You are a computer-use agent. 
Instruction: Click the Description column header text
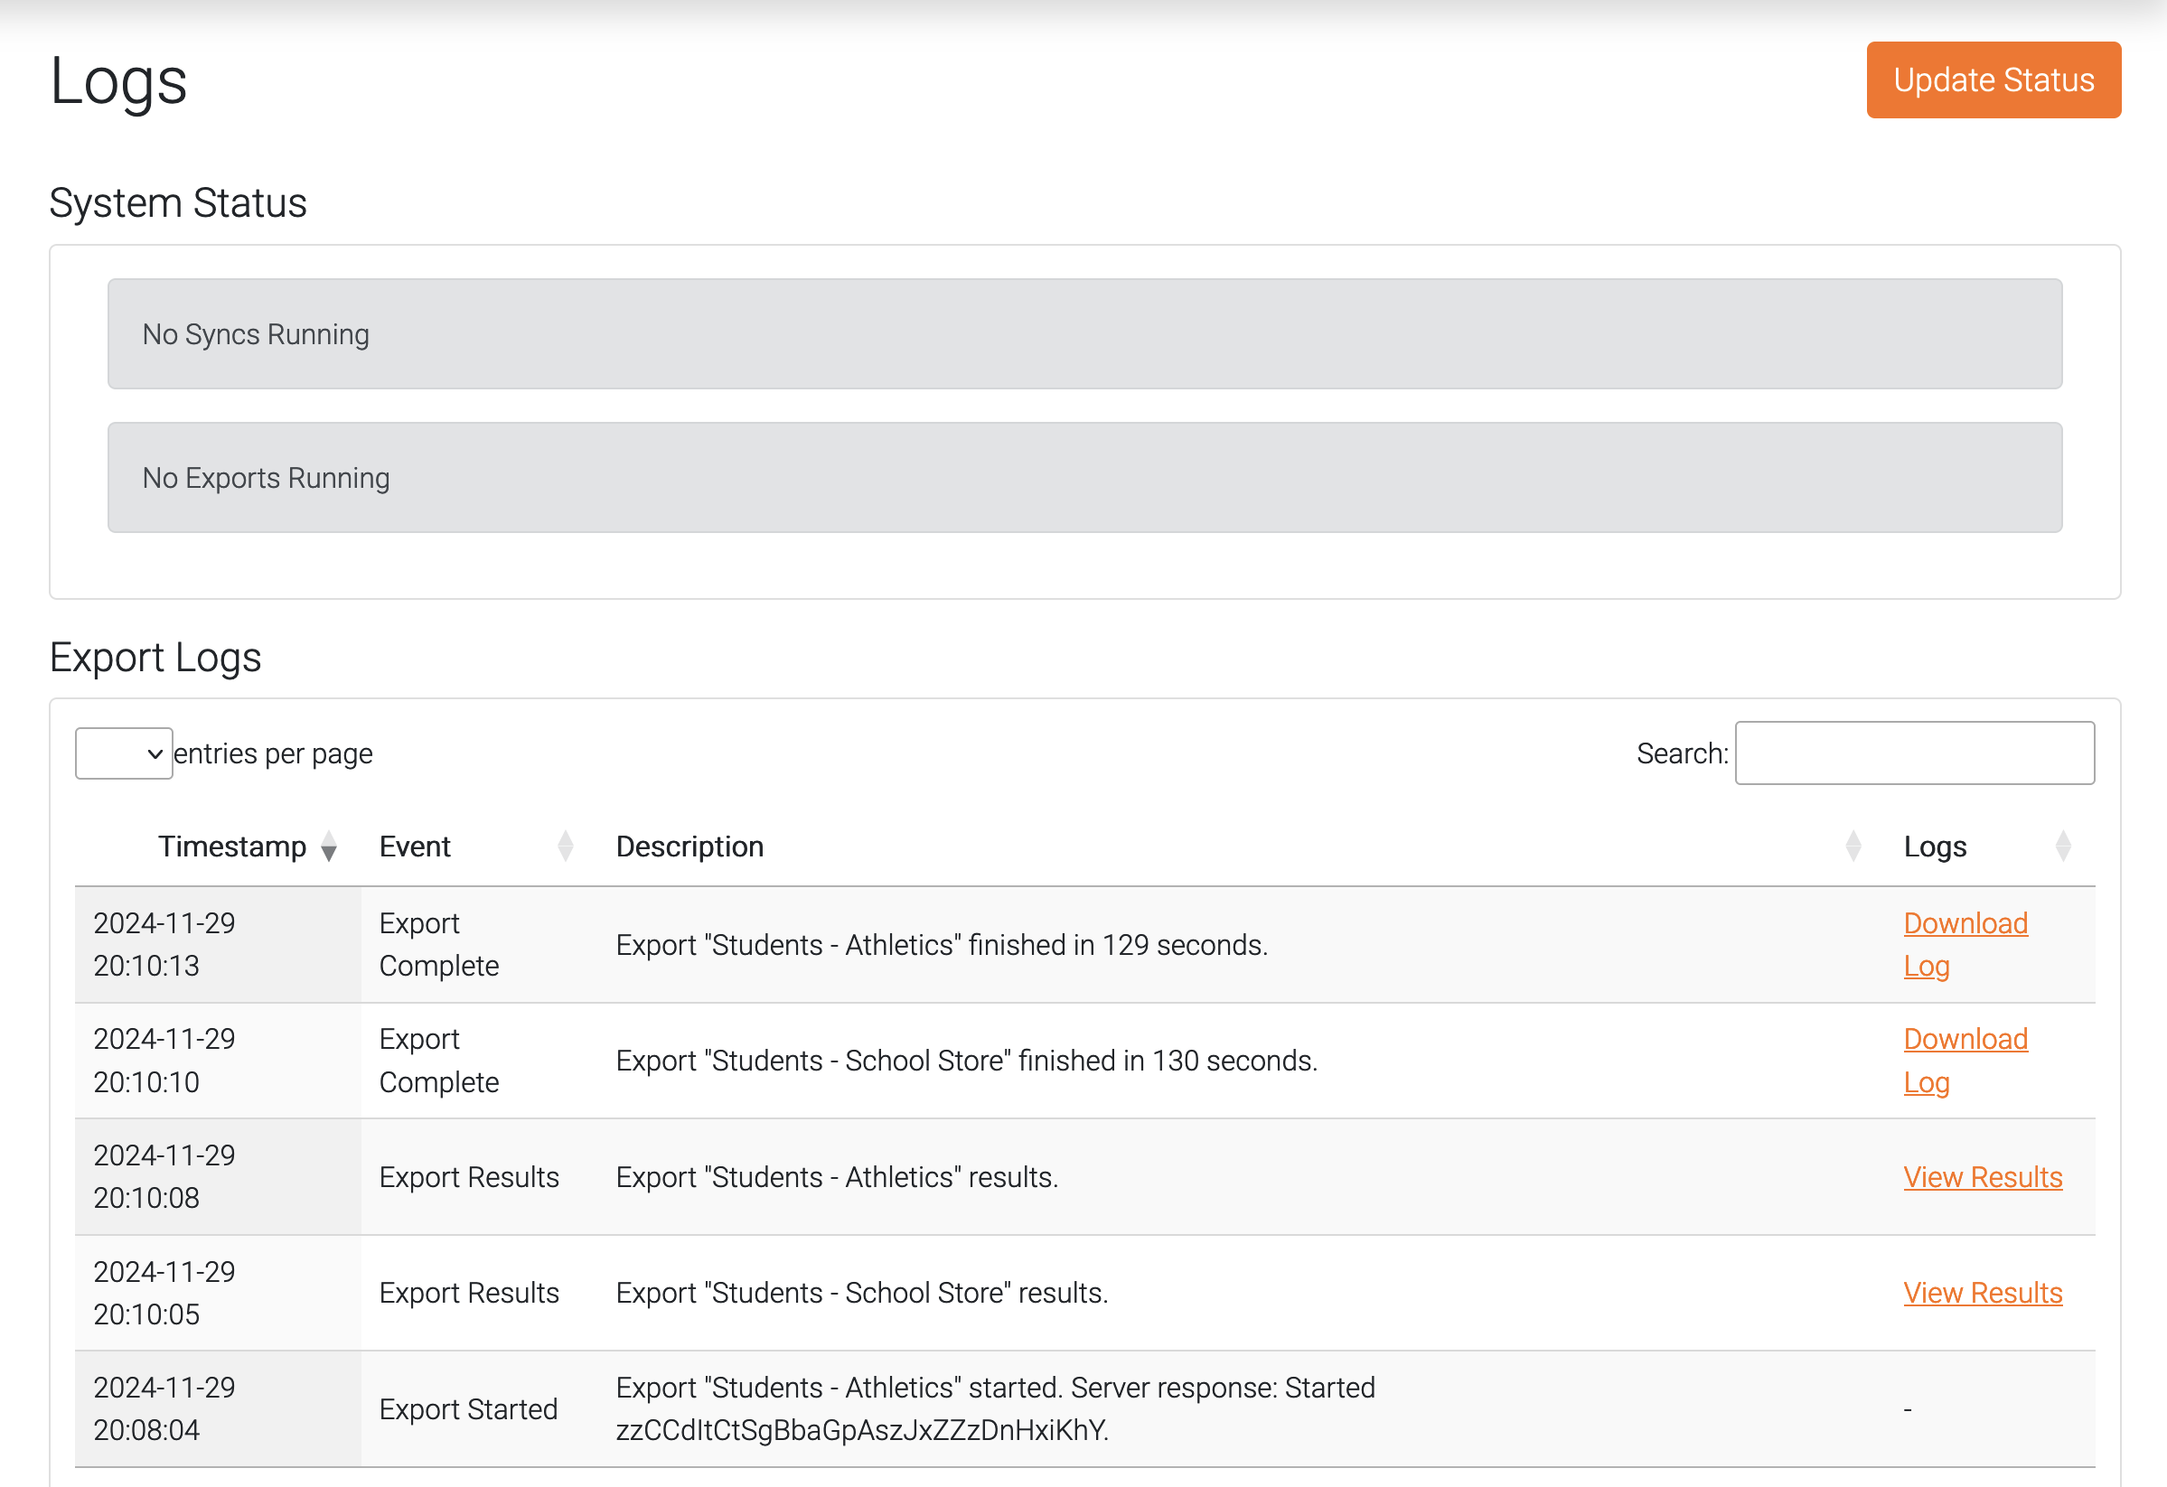(690, 846)
